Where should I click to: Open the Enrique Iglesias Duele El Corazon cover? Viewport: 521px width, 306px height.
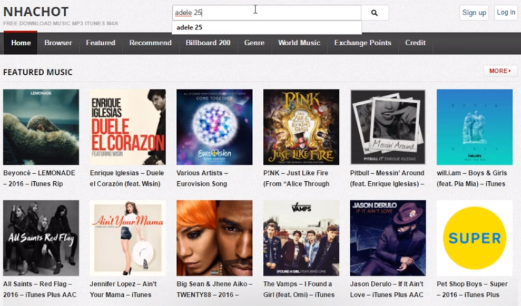(127, 127)
